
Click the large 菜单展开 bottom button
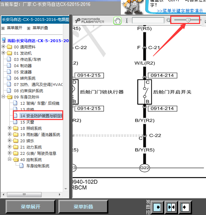pos(30,207)
